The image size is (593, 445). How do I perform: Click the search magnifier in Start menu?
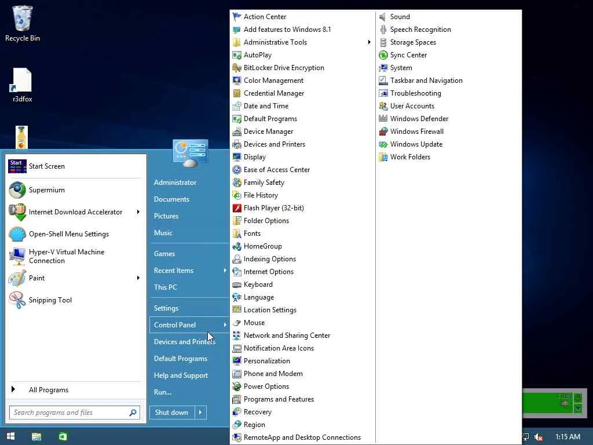(x=133, y=413)
